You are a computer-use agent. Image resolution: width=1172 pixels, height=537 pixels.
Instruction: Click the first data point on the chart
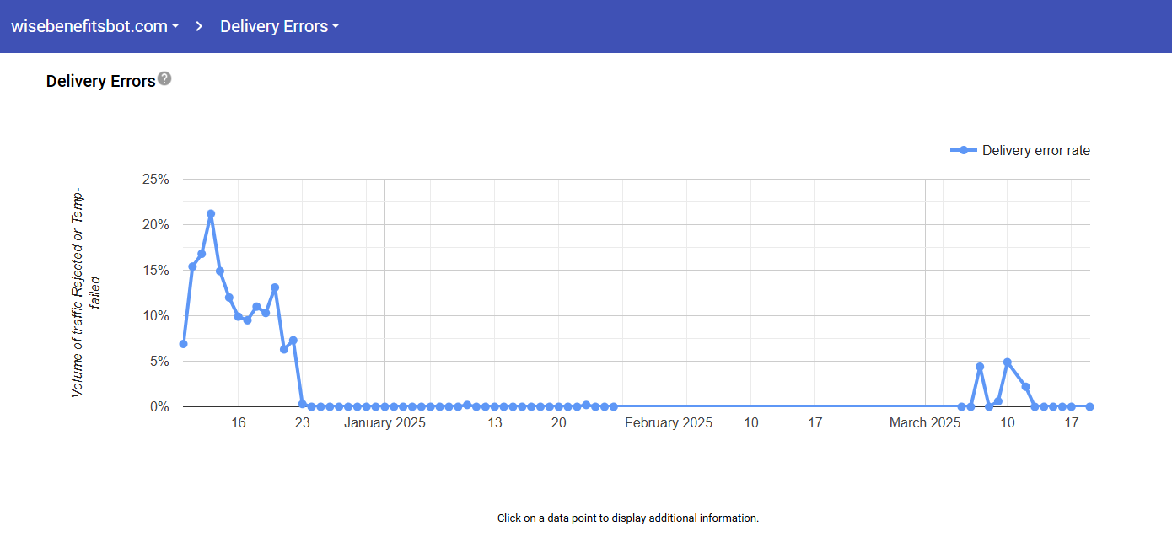[183, 344]
